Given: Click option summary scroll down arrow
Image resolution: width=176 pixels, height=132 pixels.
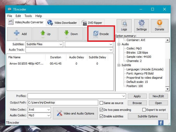Looking at the screenshot, I should pos(167,89).
